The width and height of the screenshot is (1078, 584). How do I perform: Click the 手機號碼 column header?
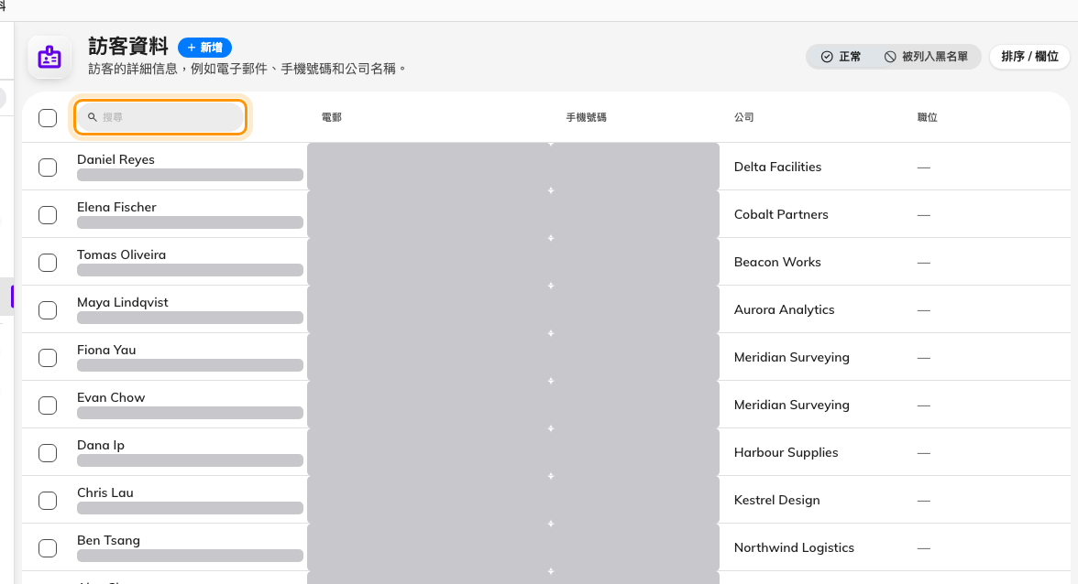point(587,117)
